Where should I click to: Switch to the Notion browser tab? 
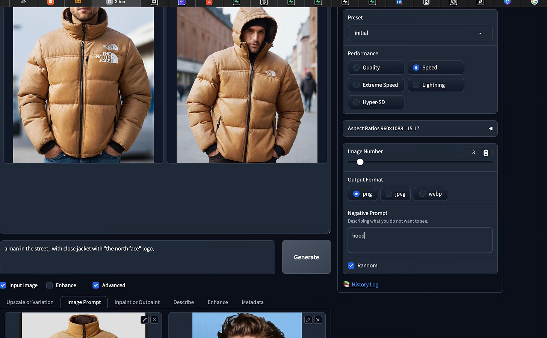click(426, 2)
